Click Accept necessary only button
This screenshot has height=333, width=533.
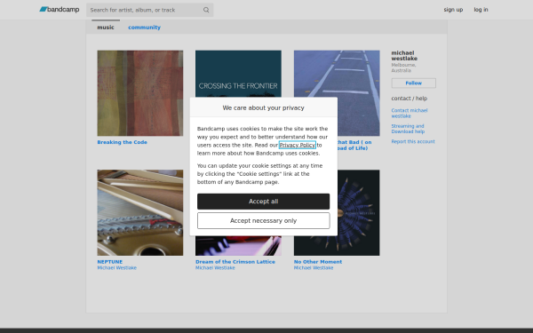pyautogui.click(x=264, y=221)
